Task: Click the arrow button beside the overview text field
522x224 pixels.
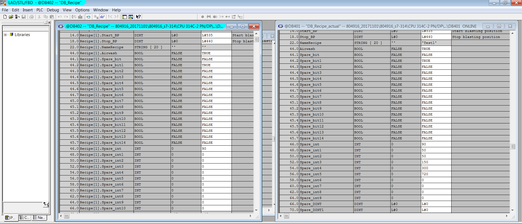Action: 46,204
